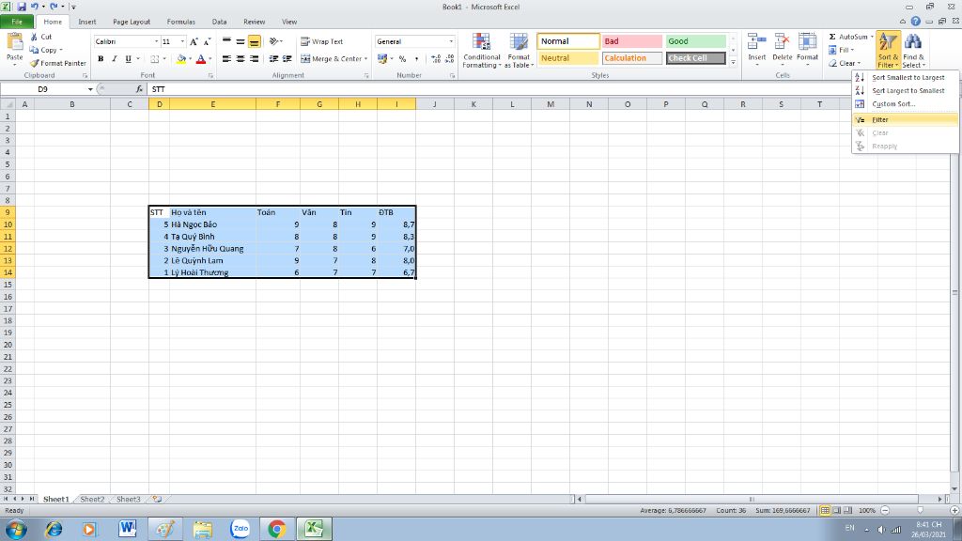This screenshot has height=541, width=962.
Task: Toggle Italic formatting
Action: [x=114, y=59]
